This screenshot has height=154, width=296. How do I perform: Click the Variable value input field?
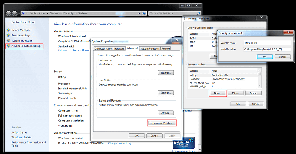[x=267, y=49]
